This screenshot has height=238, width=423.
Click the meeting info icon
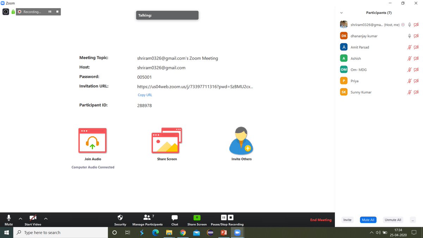coord(6,12)
